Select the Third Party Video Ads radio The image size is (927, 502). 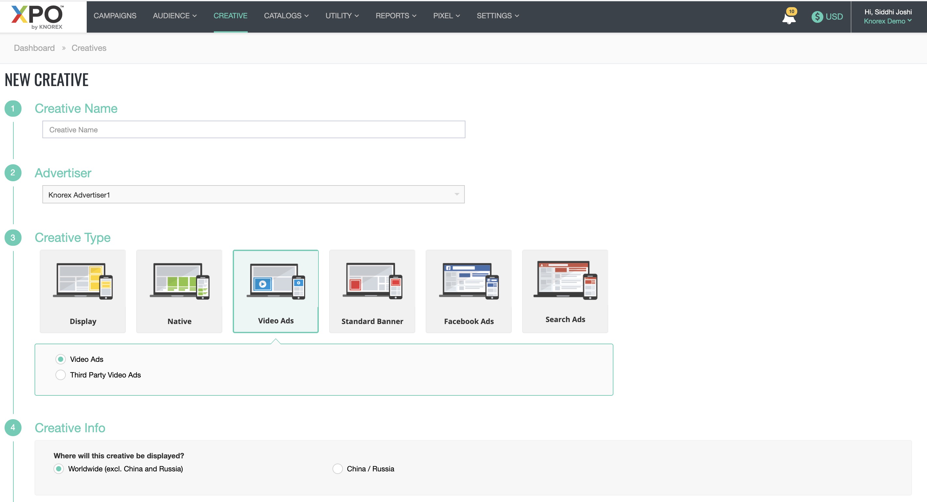(60, 375)
